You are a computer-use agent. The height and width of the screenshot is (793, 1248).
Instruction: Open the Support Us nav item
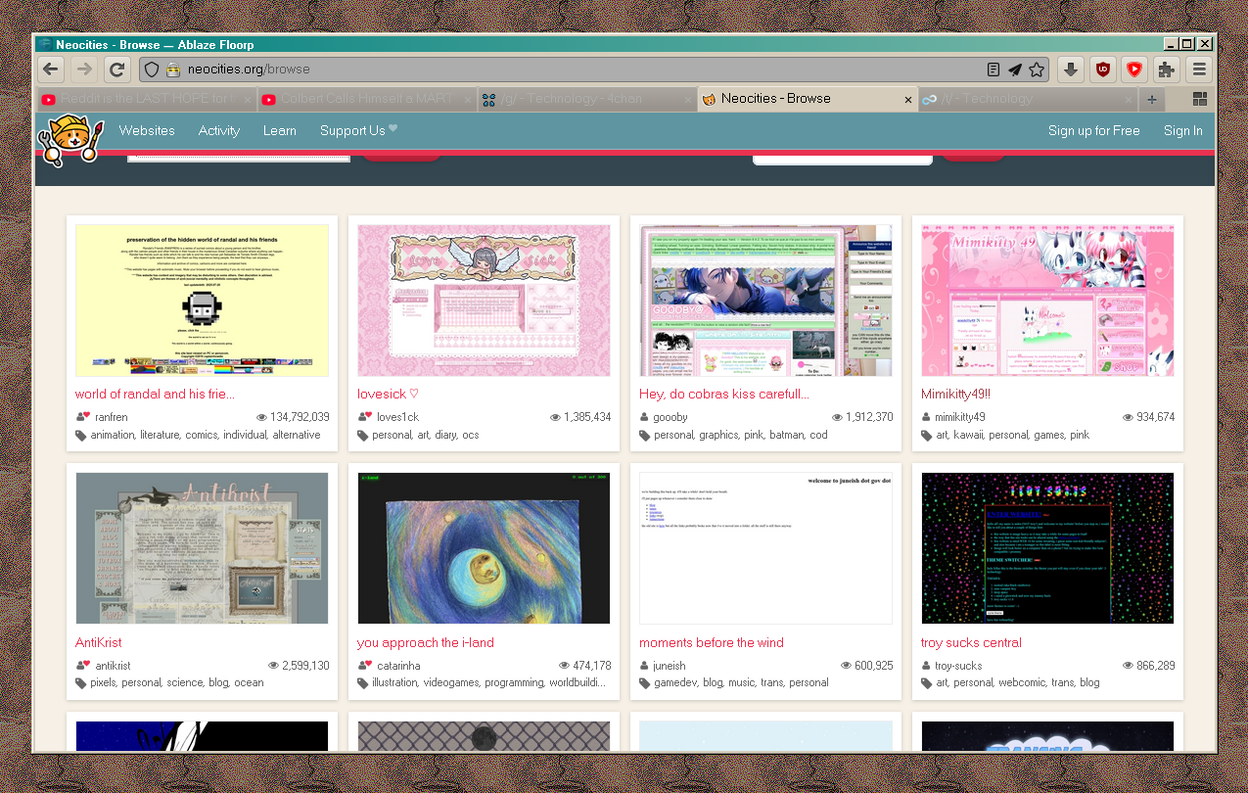point(358,130)
